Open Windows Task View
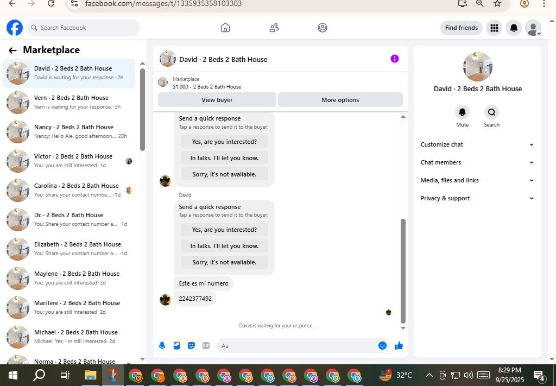Image resolution: width=556 pixels, height=386 pixels. (x=65, y=375)
